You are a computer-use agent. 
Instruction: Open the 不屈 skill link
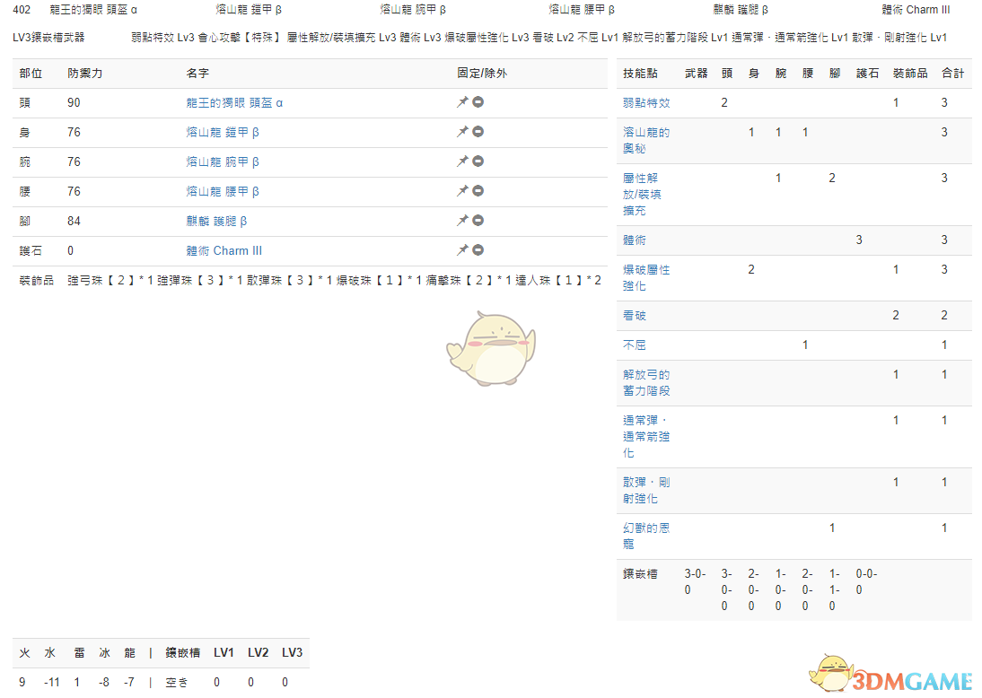click(x=635, y=345)
